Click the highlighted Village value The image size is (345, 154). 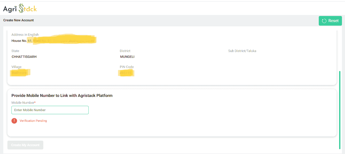19,73
